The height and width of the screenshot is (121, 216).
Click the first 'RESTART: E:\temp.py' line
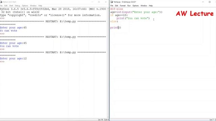53,22
